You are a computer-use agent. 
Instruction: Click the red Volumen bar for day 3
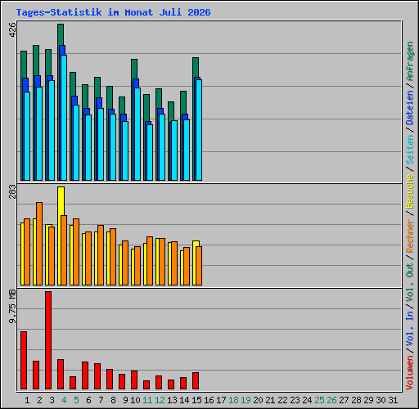[48, 340]
